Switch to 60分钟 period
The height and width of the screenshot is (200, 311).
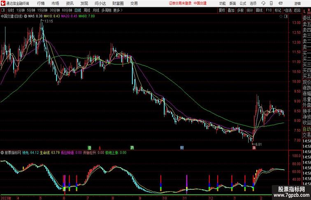67,10
